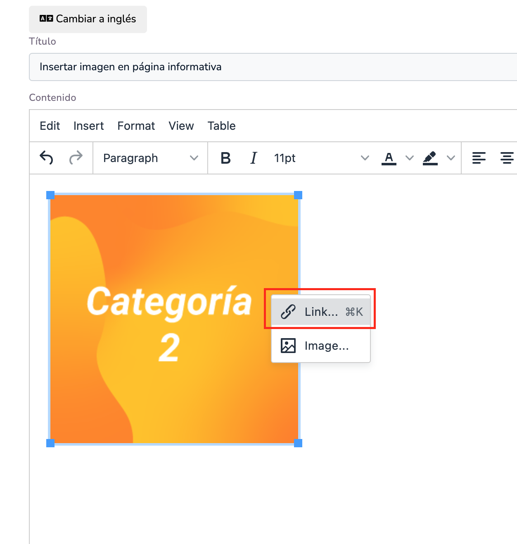Click the Título input field

(x=273, y=67)
